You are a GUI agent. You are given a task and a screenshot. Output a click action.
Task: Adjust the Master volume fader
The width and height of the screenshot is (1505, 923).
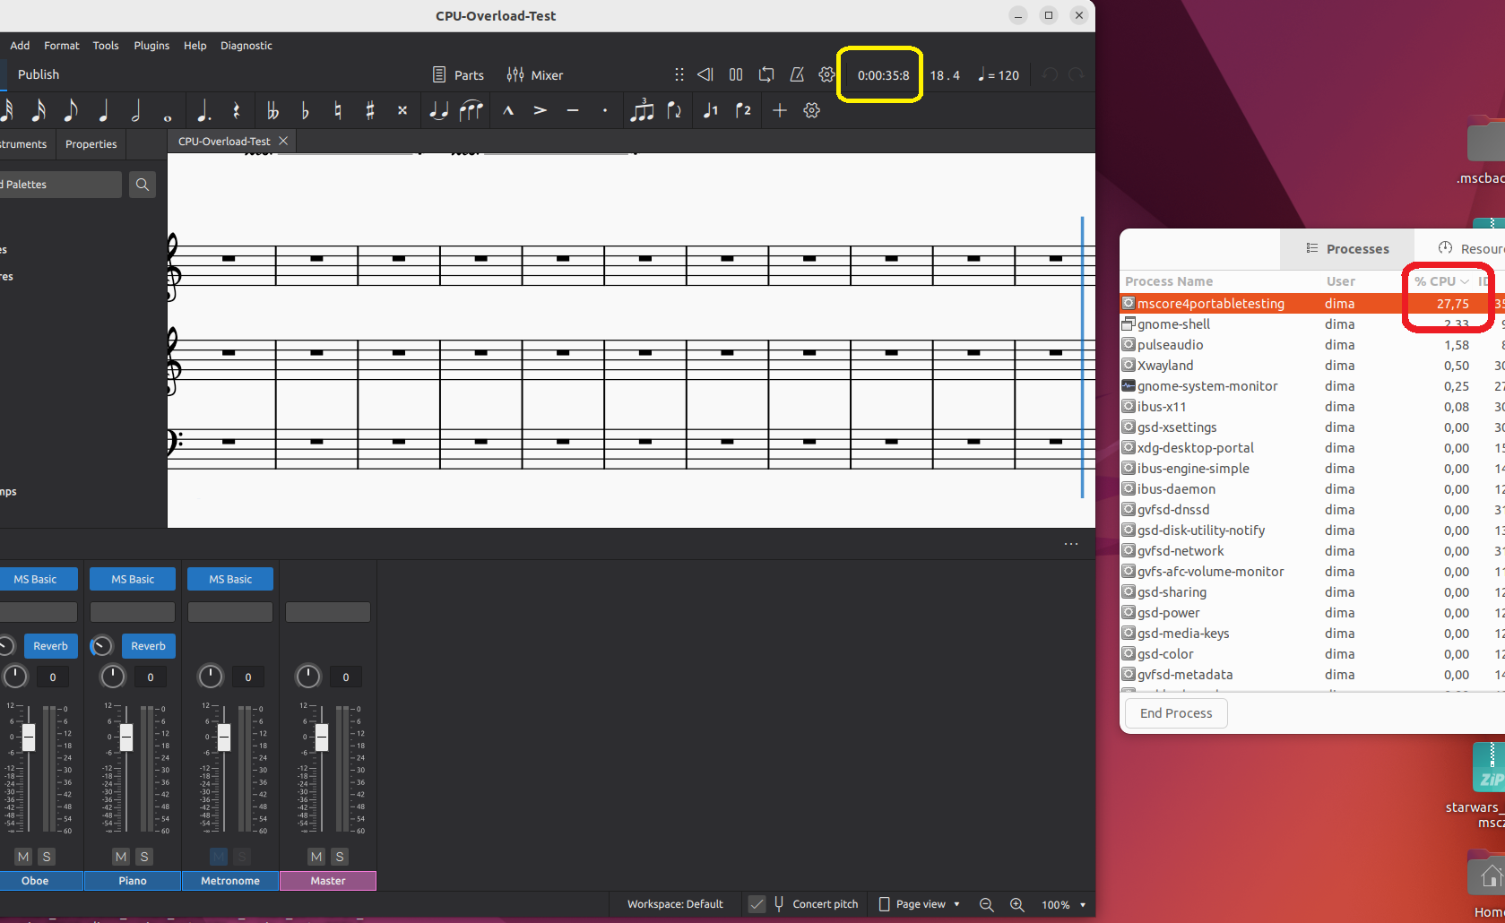click(320, 737)
